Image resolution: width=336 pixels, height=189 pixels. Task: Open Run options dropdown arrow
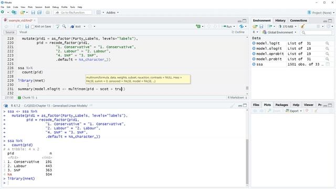click(x=234, y=26)
